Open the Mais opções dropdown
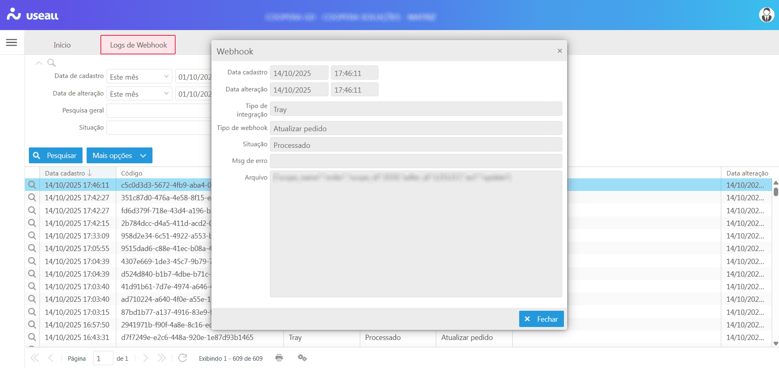This screenshot has height=368, width=779. click(x=119, y=156)
